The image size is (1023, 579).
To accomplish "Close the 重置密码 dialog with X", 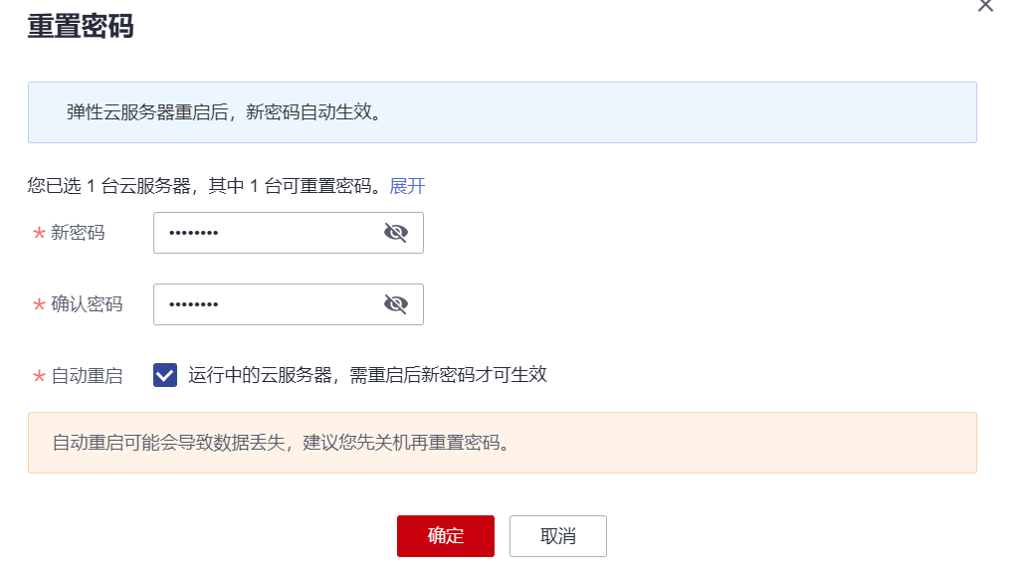I will pyautogui.click(x=985, y=5).
